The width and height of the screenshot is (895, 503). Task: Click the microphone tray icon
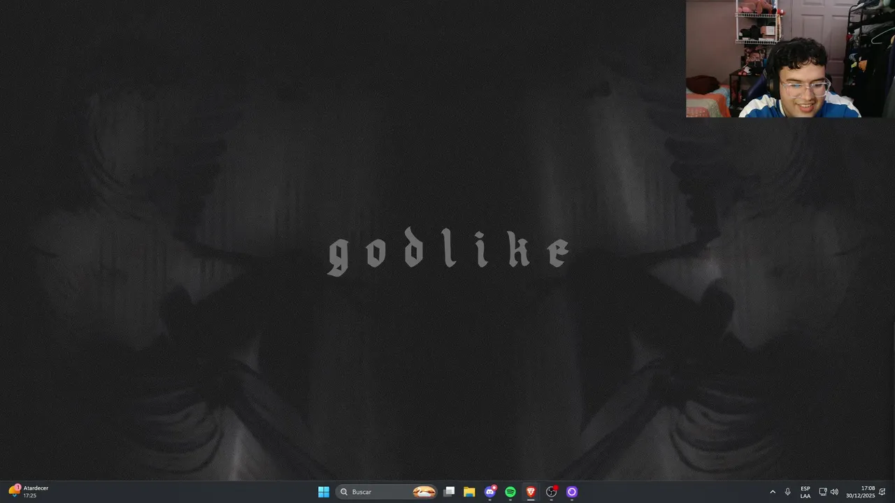click(788, 492)
